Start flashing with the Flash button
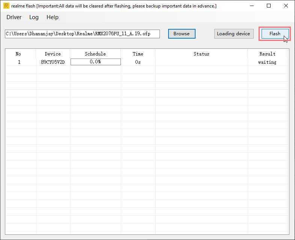This screenshot has width=295, height=240. point(275,34)
